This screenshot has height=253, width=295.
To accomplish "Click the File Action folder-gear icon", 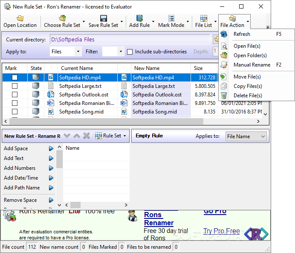I will click(x=232, y=18).
